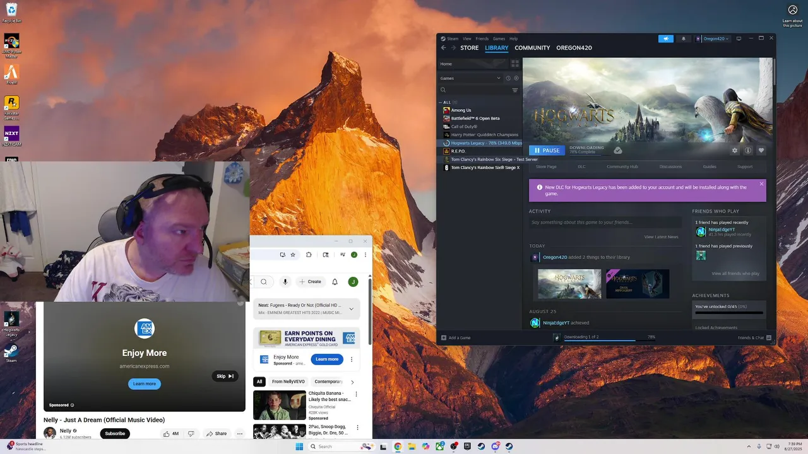The width and height of the screenshot is (808, 454).
Task: Click Hogwarts Legacy manage gear icon
Action: (x=735, y=151)
